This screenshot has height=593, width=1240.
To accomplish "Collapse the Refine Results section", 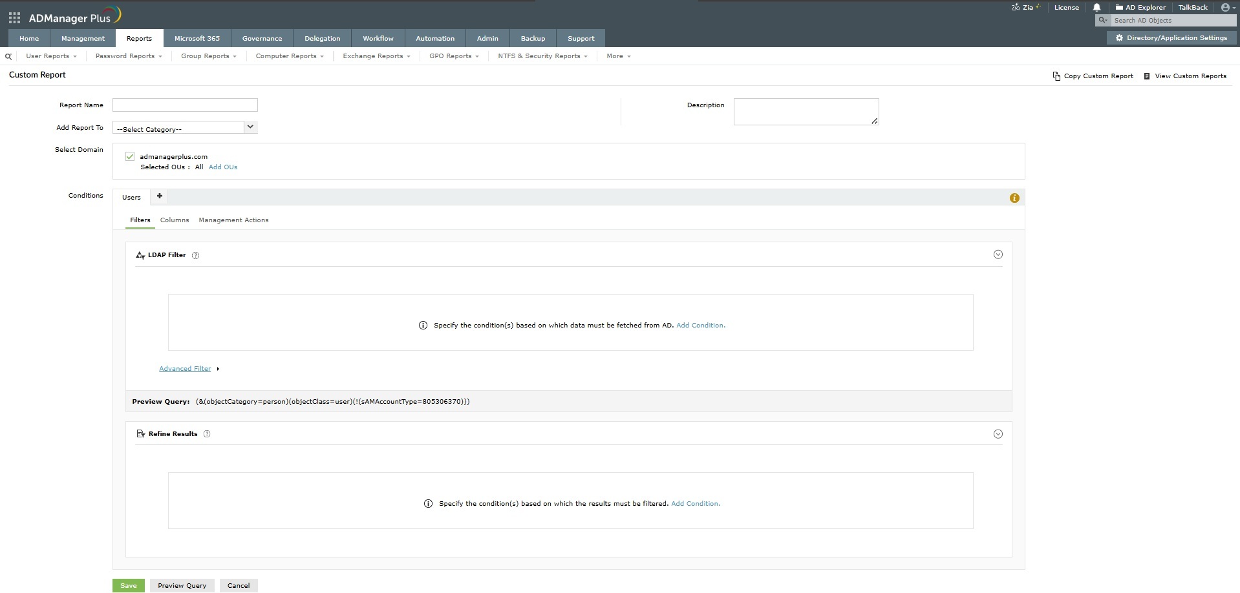I will coord(998,433).
